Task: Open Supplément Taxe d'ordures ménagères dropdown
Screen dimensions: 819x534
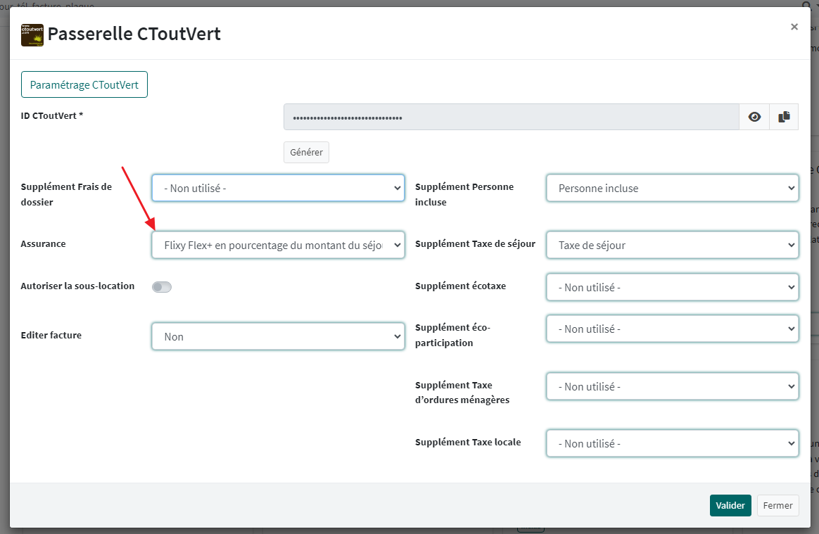Action: [x=672, y=387]
